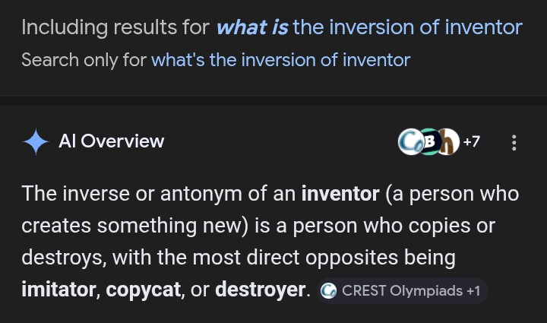The width and height of the screenshot is (547, 323).
Task: Search for "what is the inversion of inventor"
Action: pyautogui.click(x=369, y=28)
